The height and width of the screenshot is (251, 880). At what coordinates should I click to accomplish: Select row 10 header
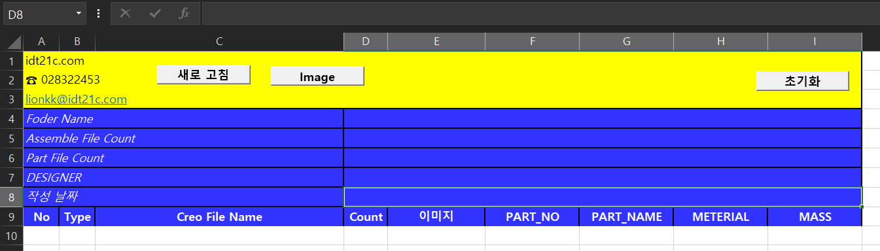click(12, 235)
